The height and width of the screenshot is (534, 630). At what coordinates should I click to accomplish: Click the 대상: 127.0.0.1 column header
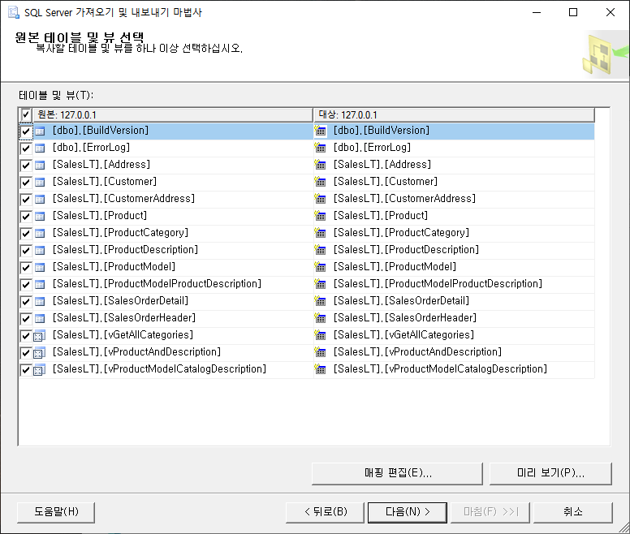point(454,114)
